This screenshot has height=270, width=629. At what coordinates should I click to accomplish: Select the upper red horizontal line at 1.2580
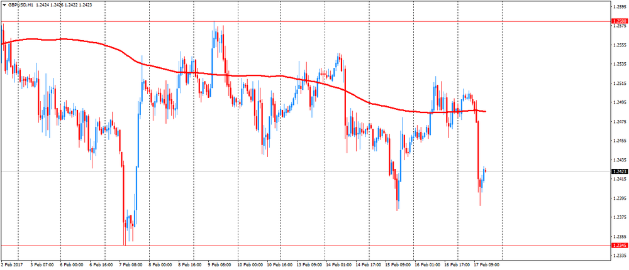click(305, 21)
